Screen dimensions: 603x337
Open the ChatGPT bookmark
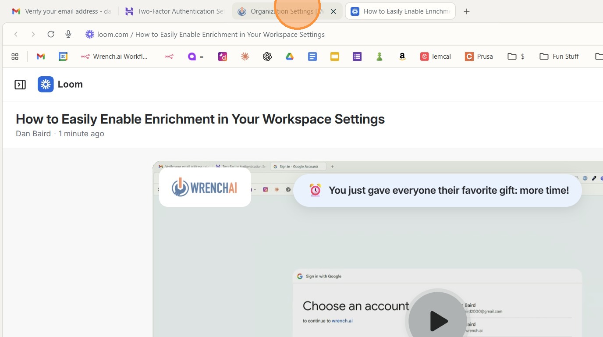[x=267, y=57]
